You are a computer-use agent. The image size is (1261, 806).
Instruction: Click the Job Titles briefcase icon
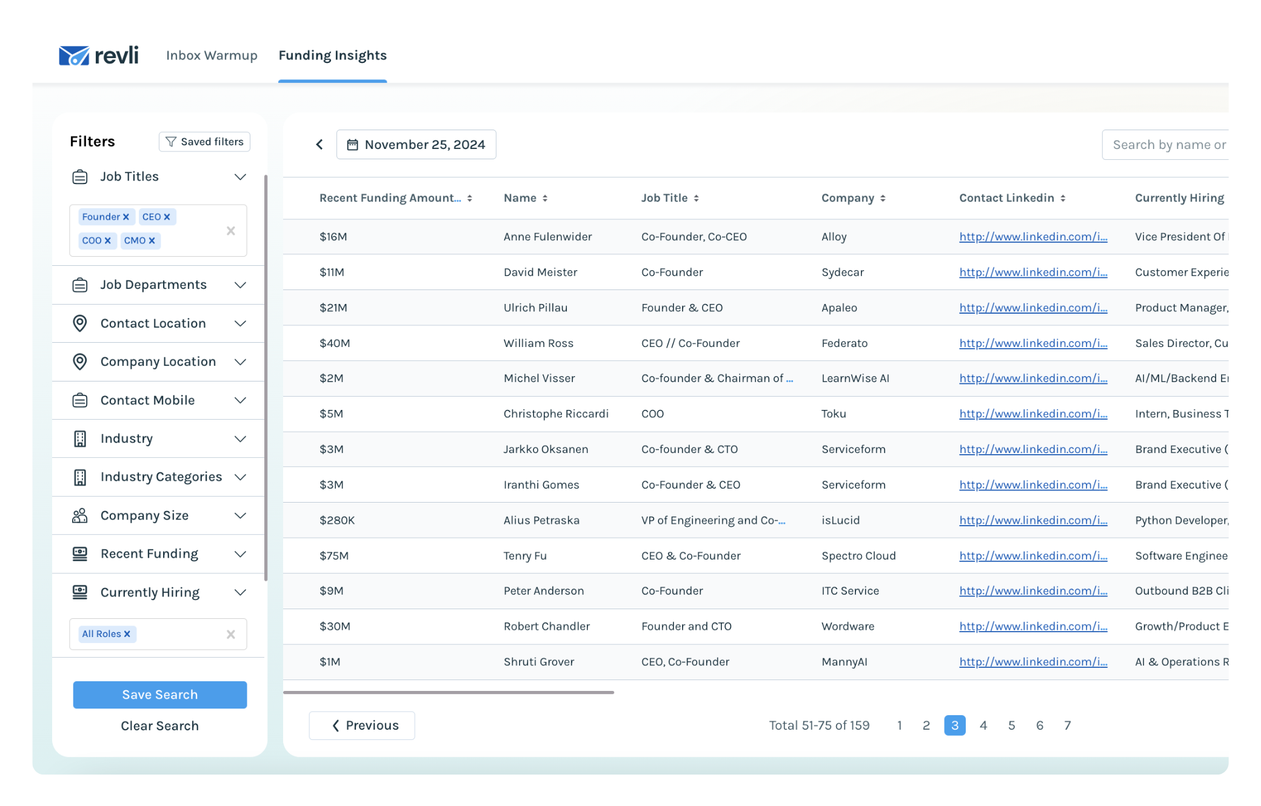tap(80, 177)
